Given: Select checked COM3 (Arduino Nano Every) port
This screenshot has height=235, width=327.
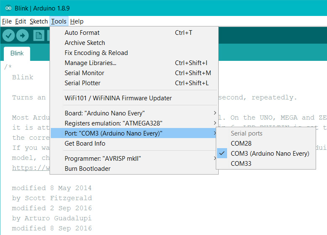Looking at the screenshot, I should pos(266,154).
